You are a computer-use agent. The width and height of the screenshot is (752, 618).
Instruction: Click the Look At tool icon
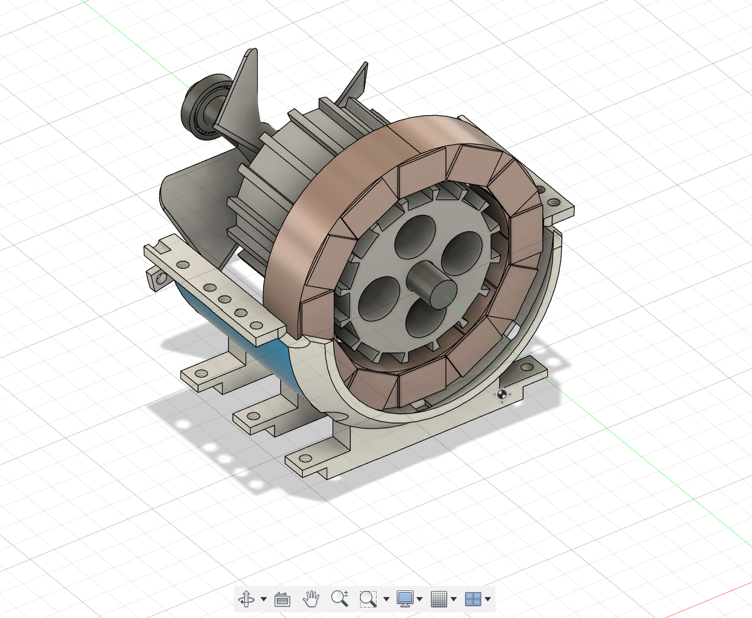tap(282, 599)
